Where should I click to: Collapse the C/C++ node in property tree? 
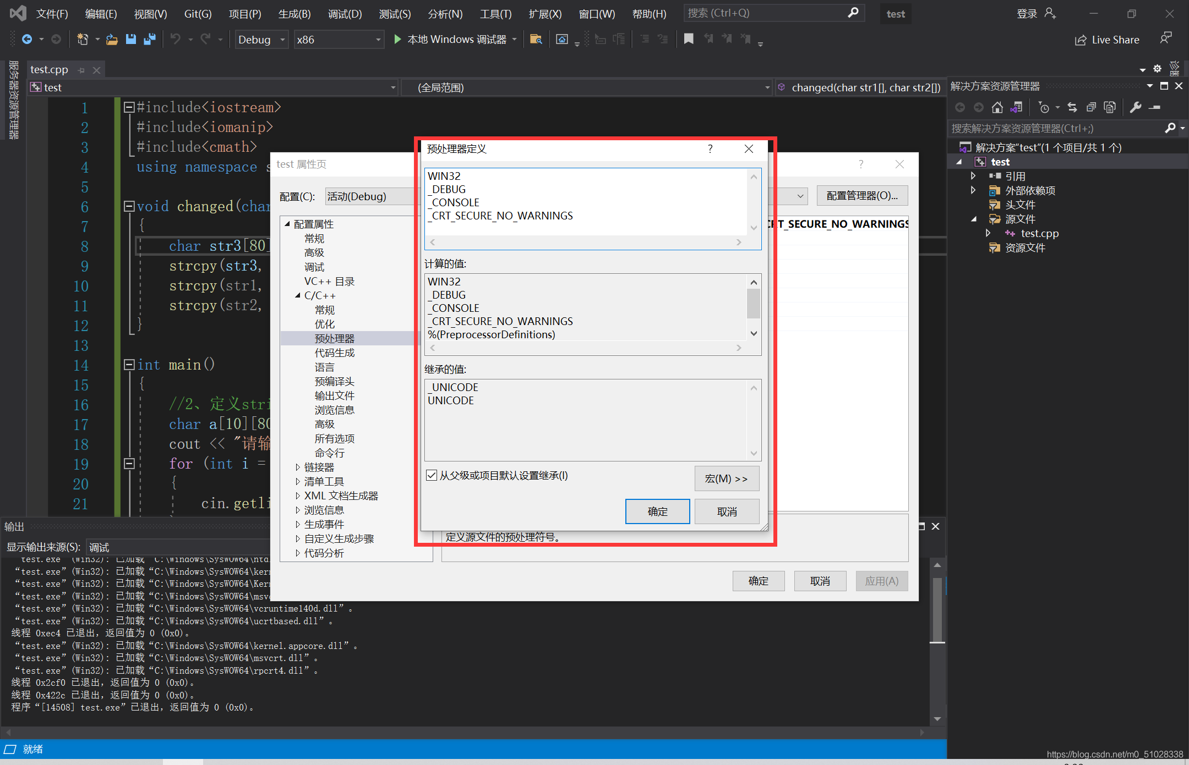pyautogui.click(x=297, y=296)
